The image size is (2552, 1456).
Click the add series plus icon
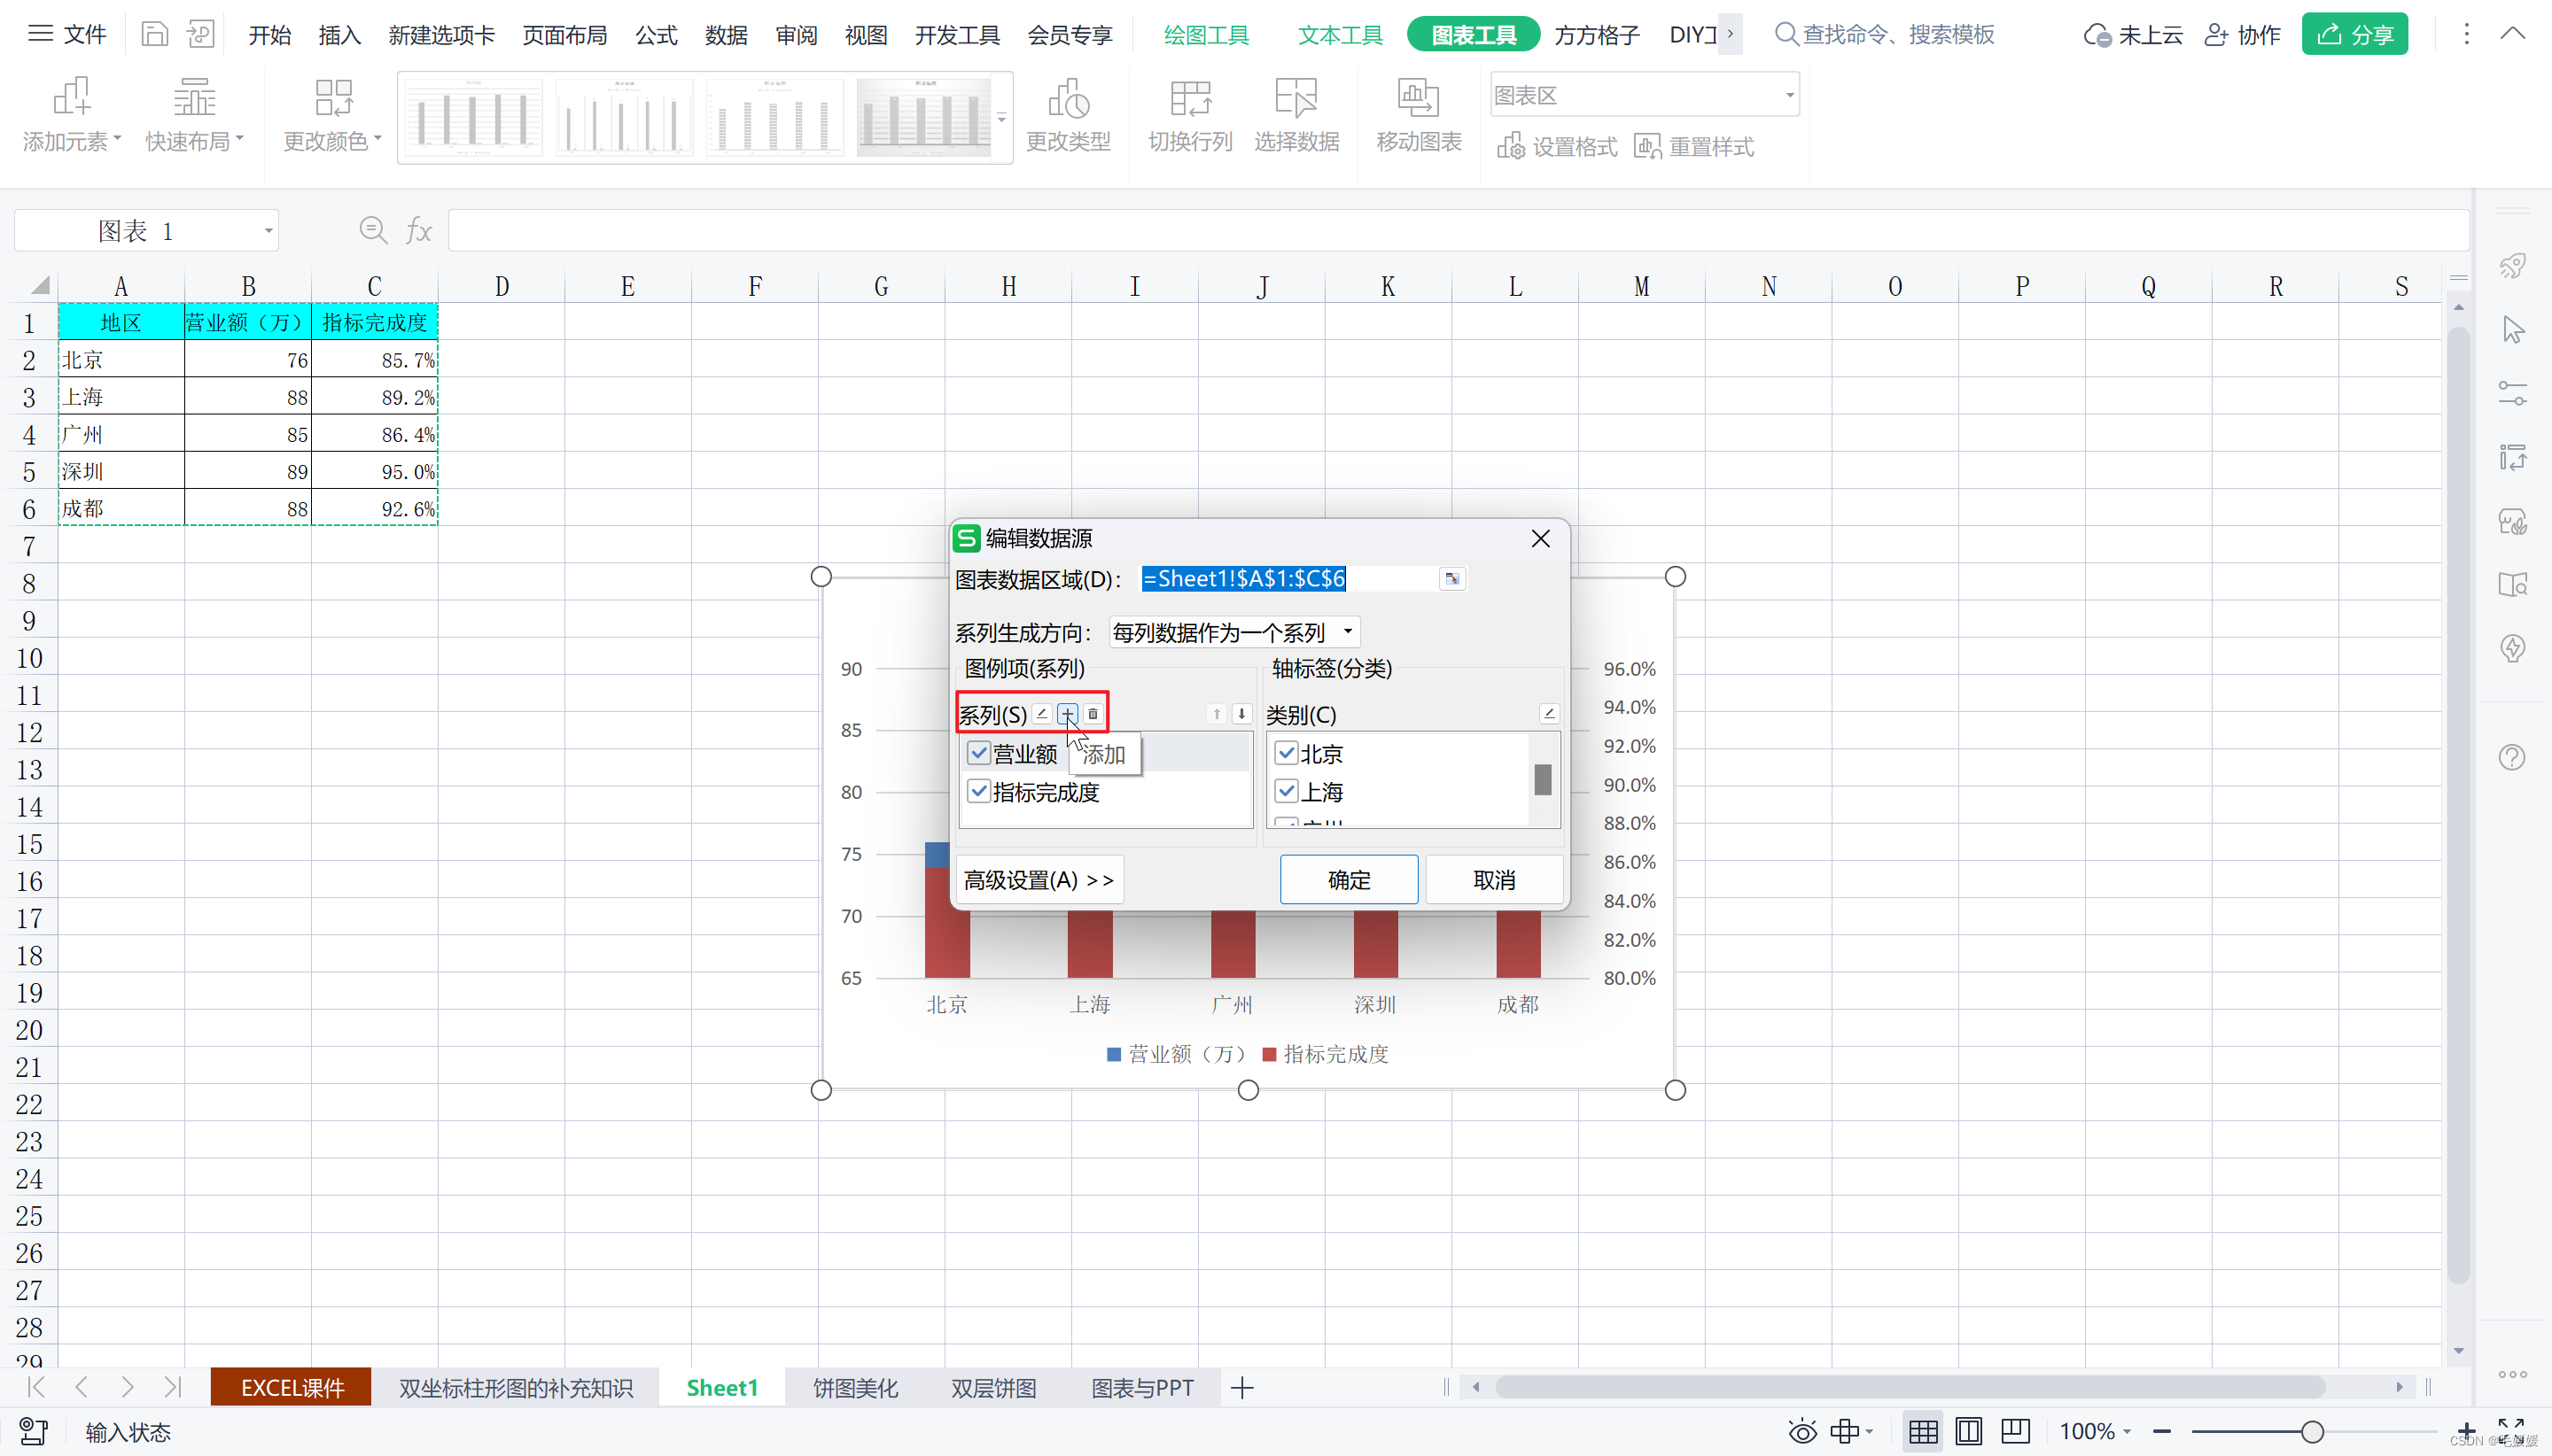click(x=1068, y=714)
